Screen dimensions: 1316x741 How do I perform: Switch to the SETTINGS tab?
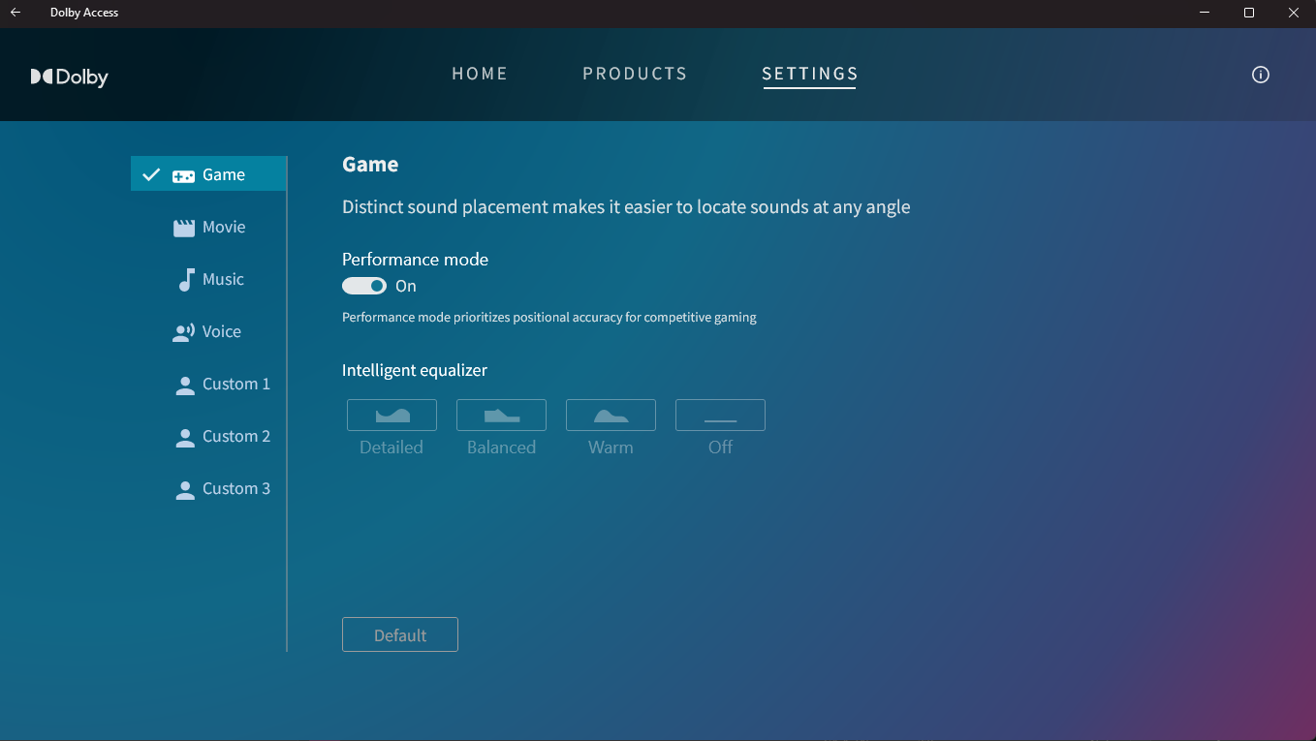[x=810, y=74]
